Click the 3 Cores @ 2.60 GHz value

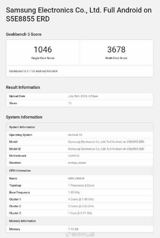click(81, 206)
